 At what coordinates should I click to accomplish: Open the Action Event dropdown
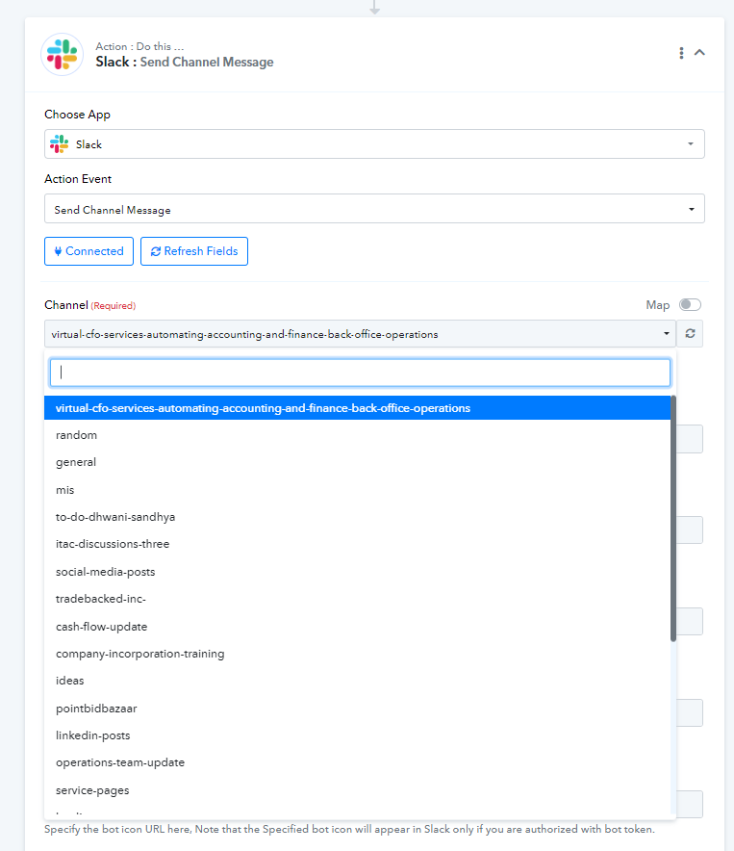pyautogui.click(x=374, y=209)
